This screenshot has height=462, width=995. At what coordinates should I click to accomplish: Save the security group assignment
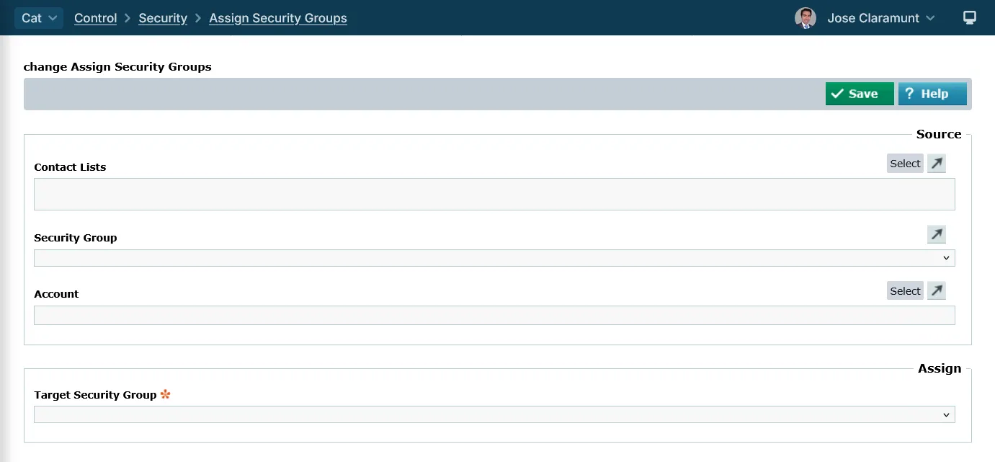860,94
